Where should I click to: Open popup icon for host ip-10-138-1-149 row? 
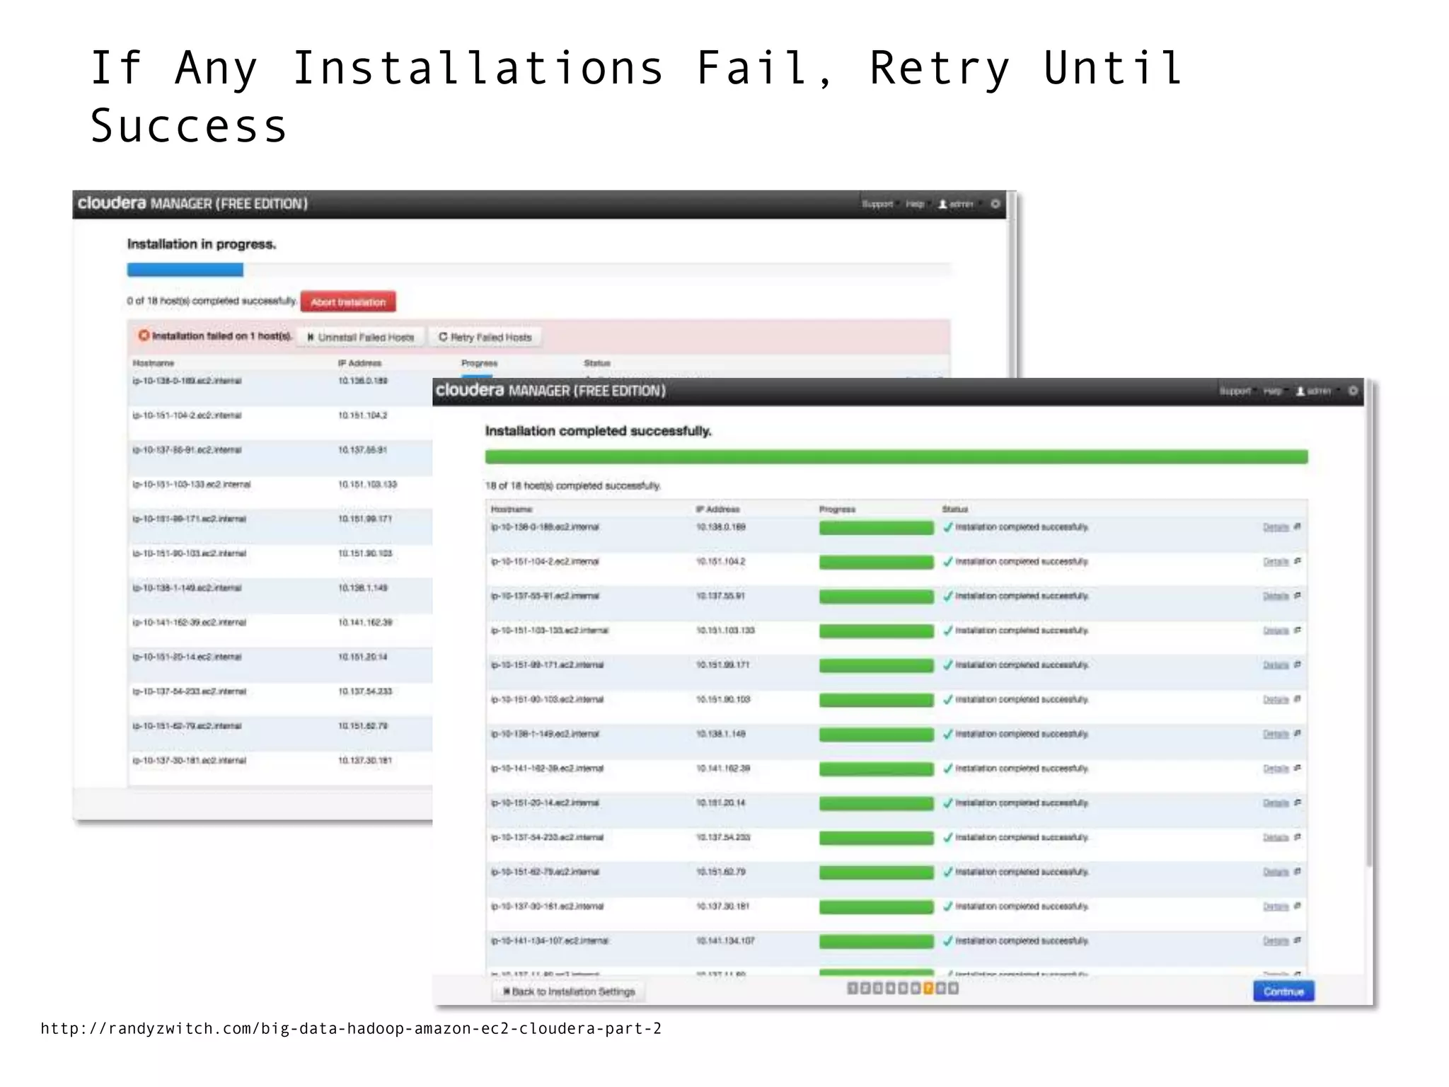click(1297, 734)
